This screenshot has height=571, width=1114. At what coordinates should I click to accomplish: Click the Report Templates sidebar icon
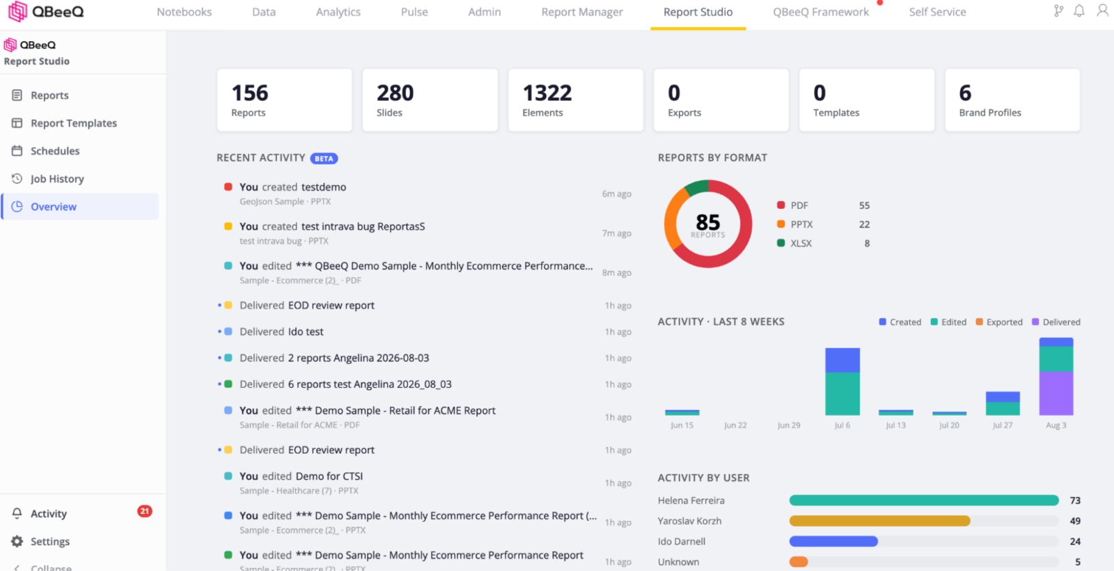click(17, 123)
